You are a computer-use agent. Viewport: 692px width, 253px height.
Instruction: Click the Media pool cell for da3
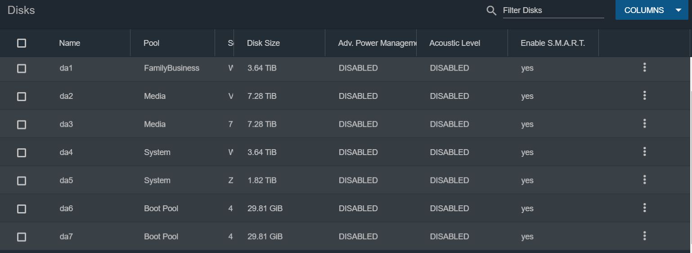coord(155,124)
